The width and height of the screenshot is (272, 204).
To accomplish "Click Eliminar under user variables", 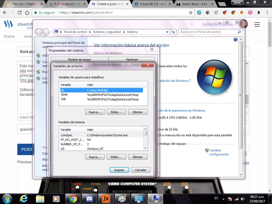I will pos(138,112).
